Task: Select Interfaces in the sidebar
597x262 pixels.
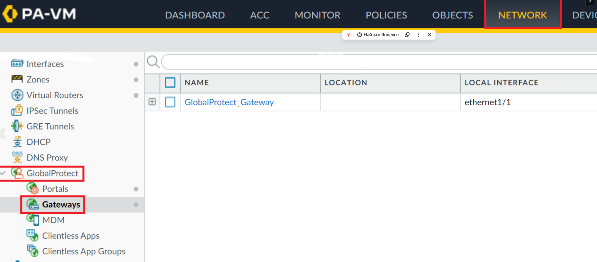Action: [45, 64]
